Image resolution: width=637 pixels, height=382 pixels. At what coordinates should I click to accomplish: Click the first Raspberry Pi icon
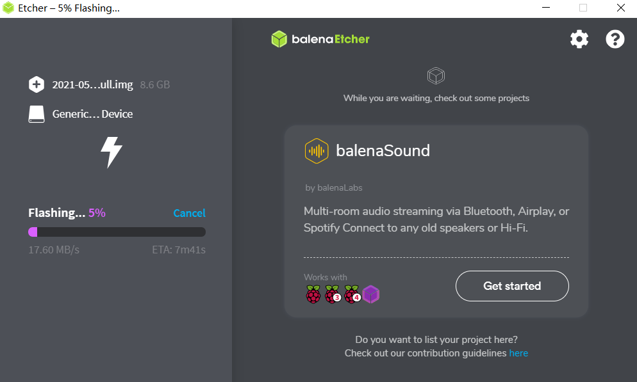pyautogui.click(x=313, y=294)
